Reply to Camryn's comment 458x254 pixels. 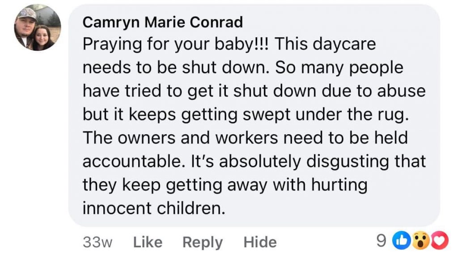202,242
